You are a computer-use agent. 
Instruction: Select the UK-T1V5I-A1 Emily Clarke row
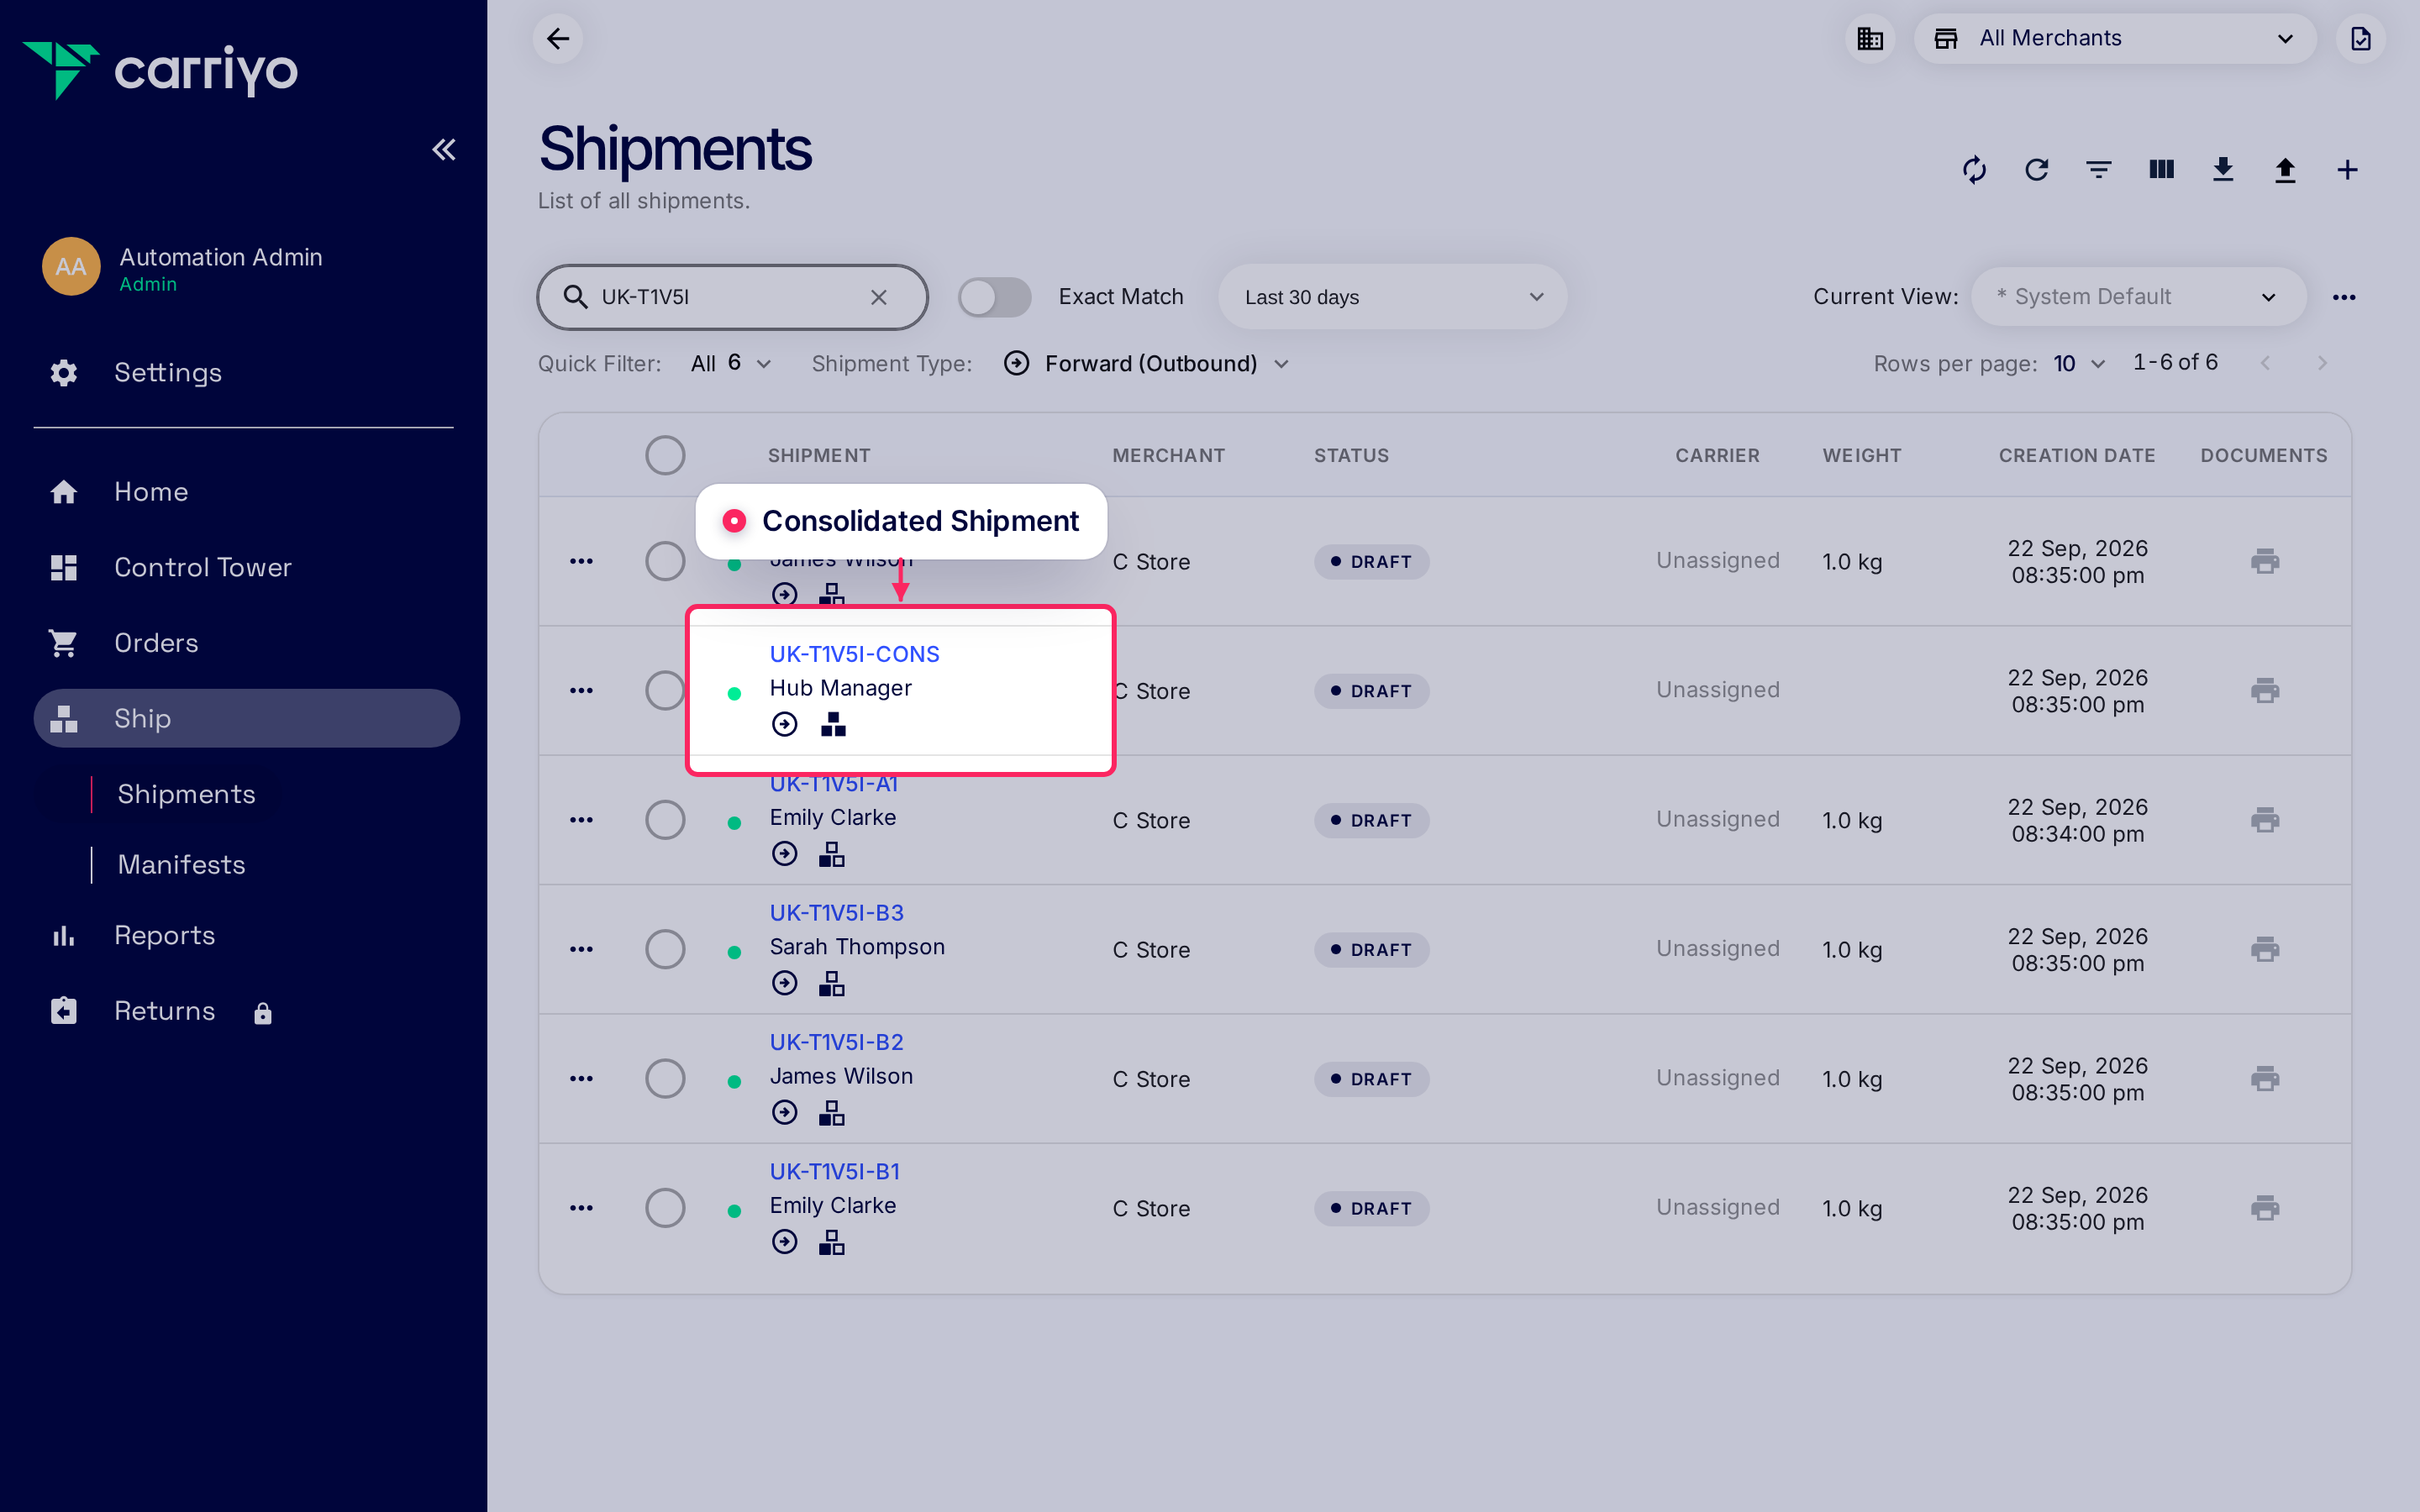[665, 820]
